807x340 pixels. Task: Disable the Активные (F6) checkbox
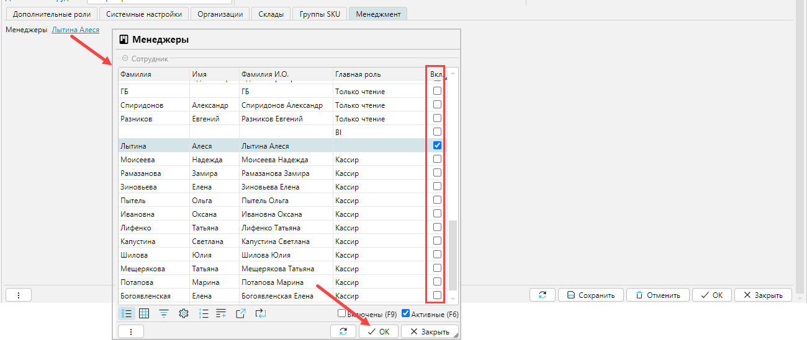406,313
